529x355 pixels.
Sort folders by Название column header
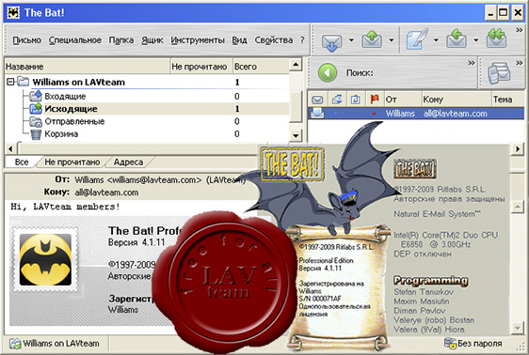87,67
